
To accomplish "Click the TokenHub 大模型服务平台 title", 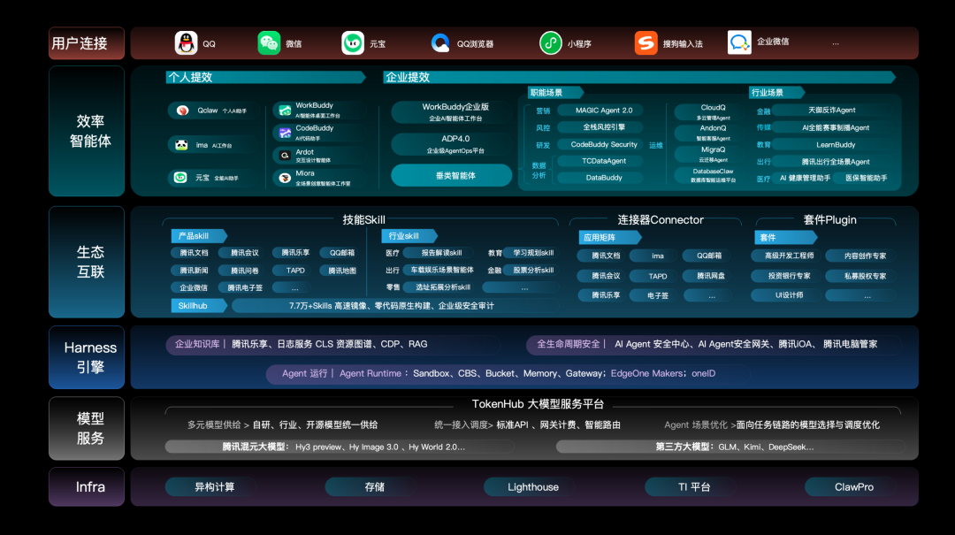I will [x=538, y=404].
